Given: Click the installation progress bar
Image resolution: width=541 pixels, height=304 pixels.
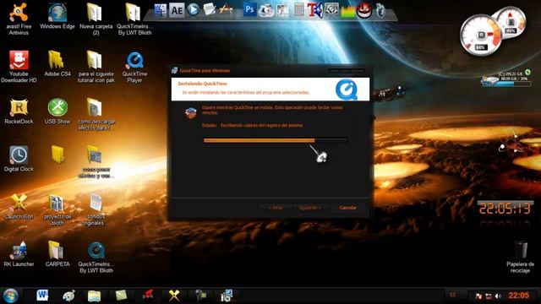Looking at the screenshot, I should tap(276, 140).
